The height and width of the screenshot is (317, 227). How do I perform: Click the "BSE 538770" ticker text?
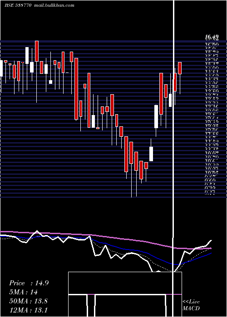[x=18, y=5]
